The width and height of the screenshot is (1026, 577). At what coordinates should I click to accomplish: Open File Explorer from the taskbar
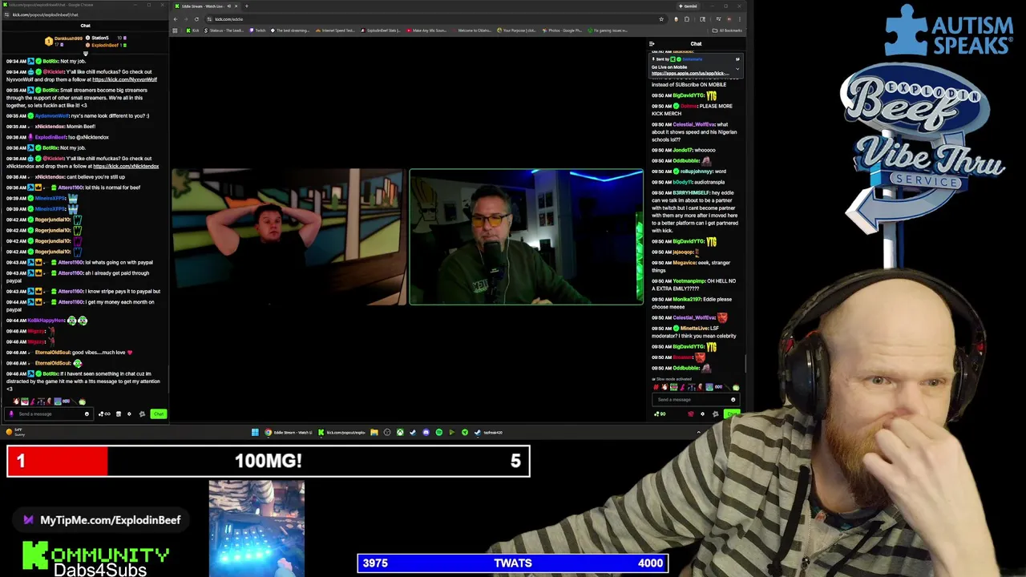[374, 432]
